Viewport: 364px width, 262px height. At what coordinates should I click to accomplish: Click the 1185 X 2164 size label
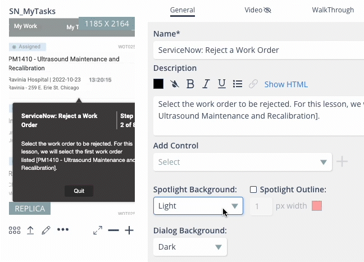(107, 24)
